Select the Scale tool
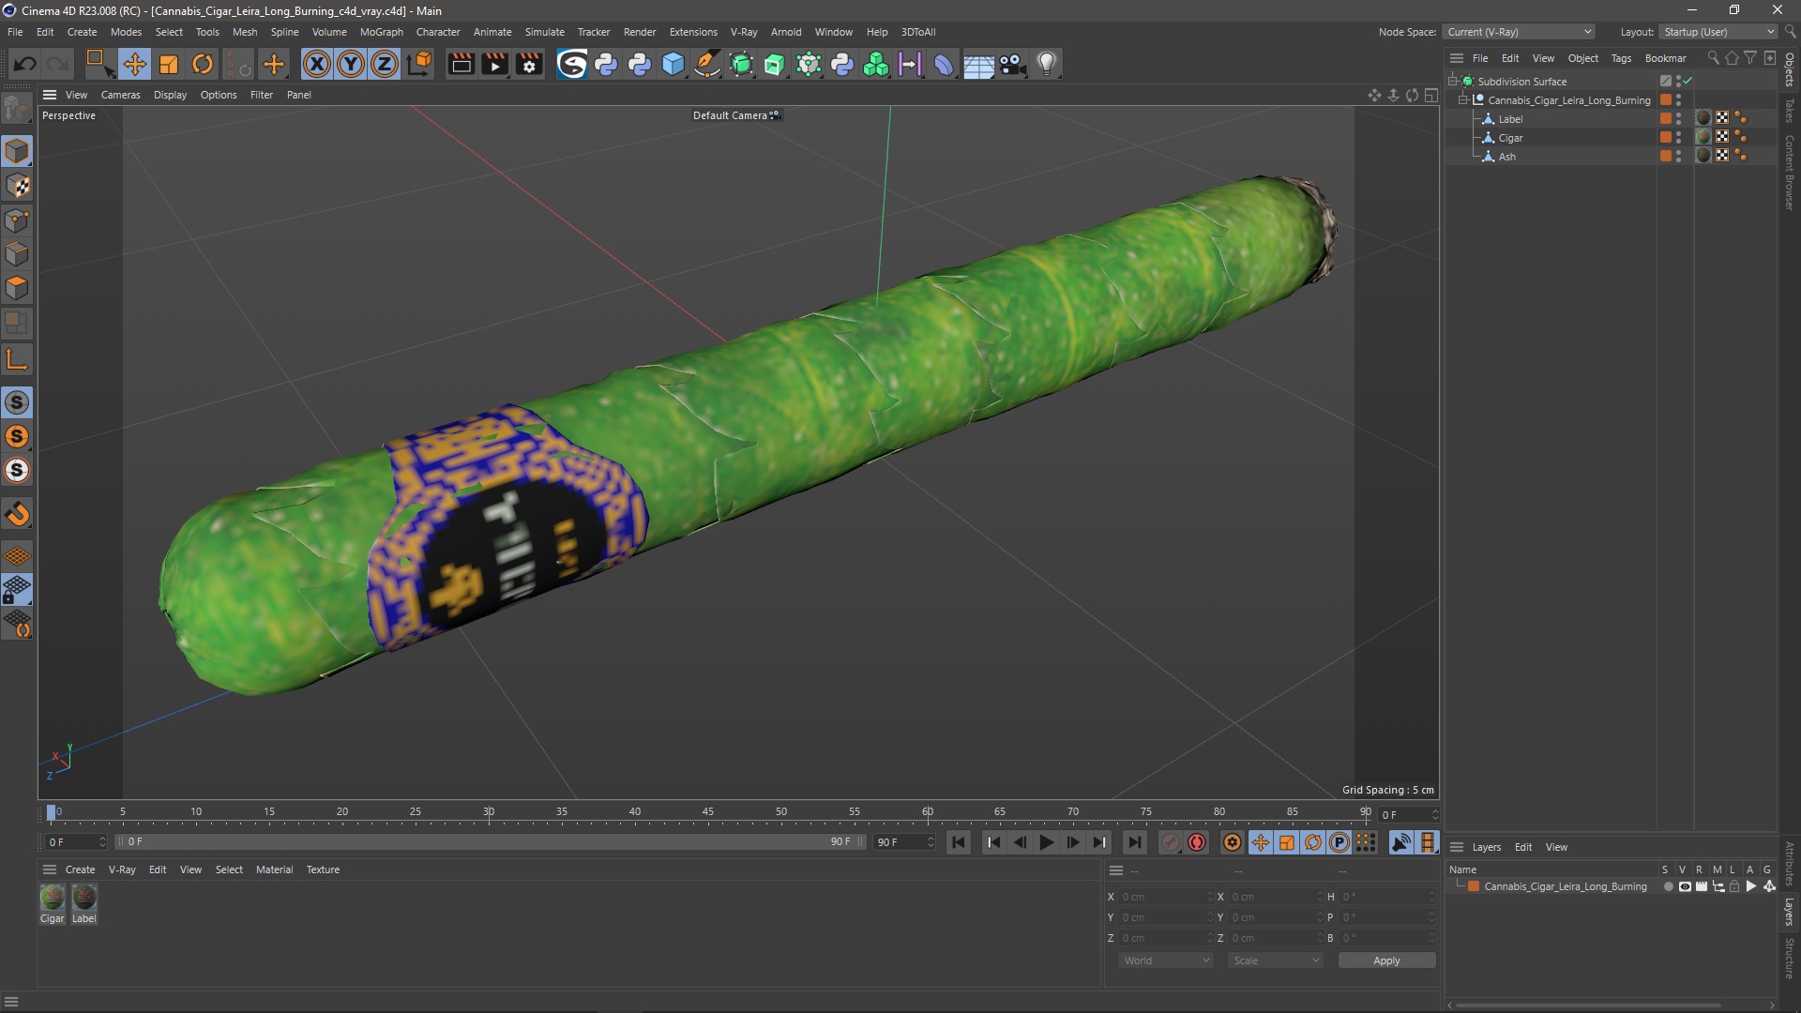 click(x=169, y=64)
